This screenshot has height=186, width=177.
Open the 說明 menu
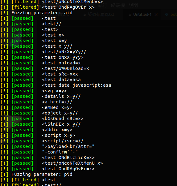tap(133, 5)
